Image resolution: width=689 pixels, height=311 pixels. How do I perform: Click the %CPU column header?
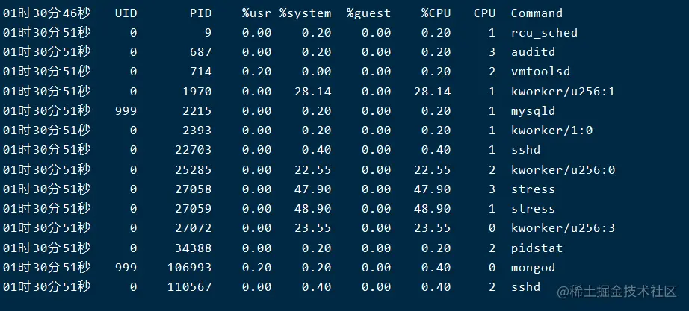pos(436,13)
